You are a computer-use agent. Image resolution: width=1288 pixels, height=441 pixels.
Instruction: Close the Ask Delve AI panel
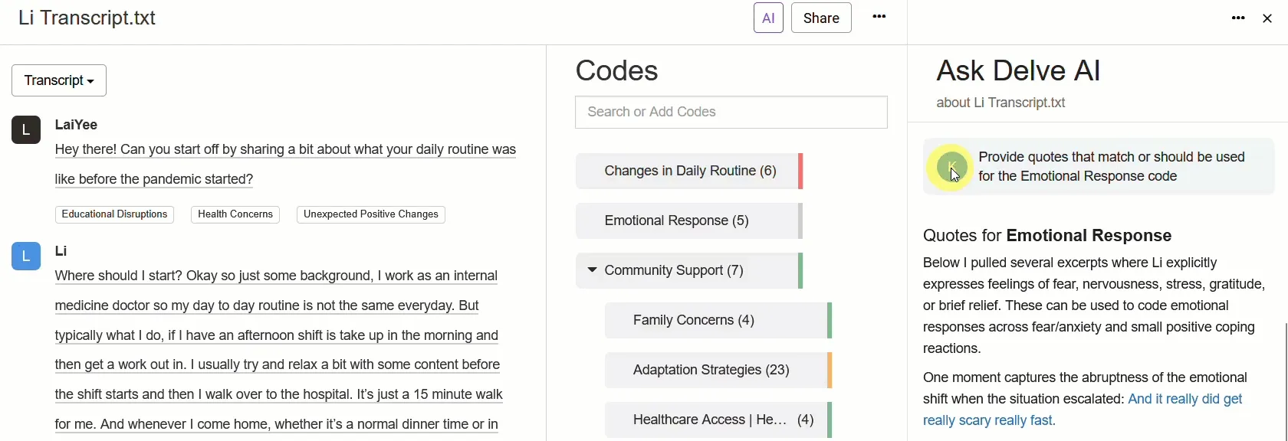pyautogui.click(x=1267, y=19)
